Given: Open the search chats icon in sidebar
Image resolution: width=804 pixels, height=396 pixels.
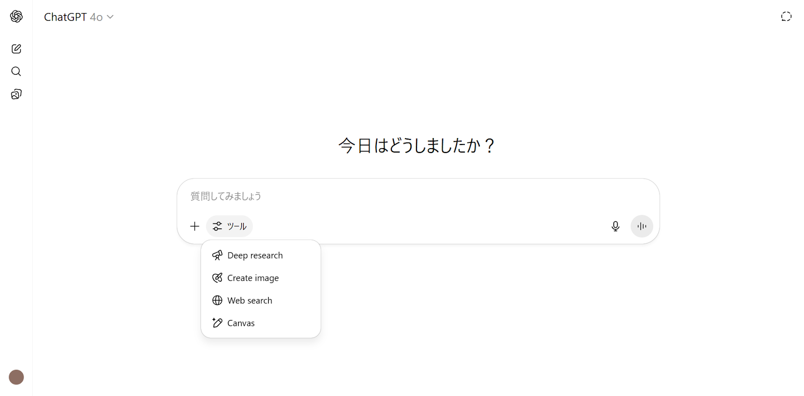Looking at the screenshot, I should (x=16, y=71).
